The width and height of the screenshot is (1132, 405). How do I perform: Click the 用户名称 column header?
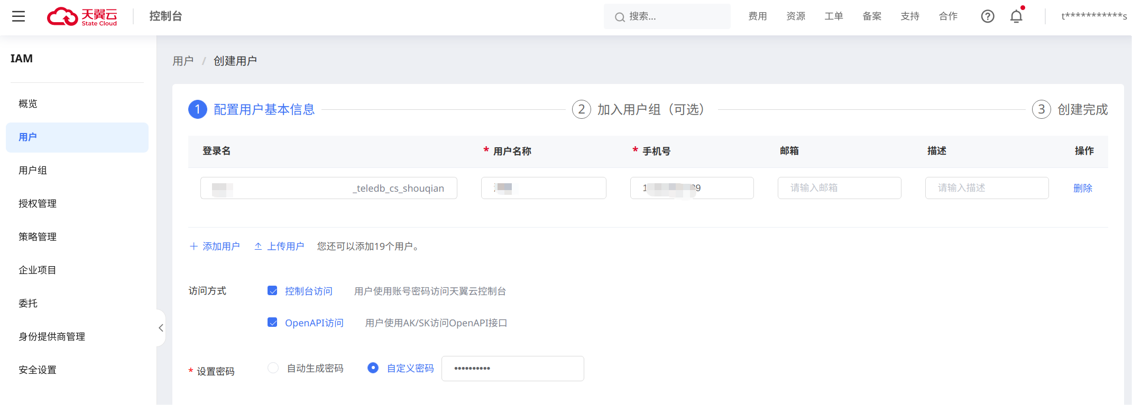coord(512,152)
